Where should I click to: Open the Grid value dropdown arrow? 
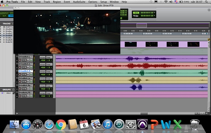[x=154, y=12]
